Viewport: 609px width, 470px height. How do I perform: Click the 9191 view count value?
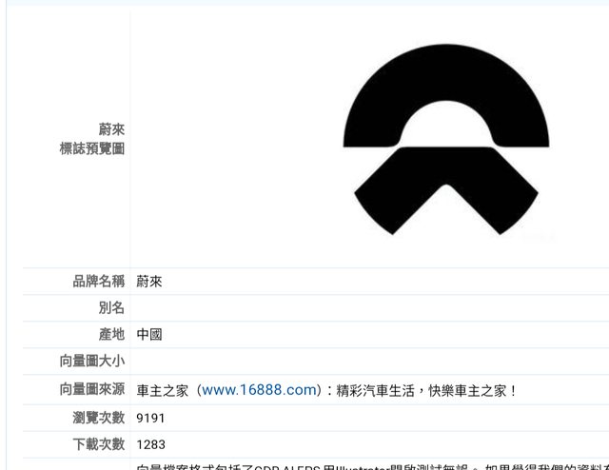(150, 419)
